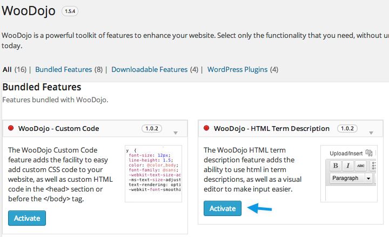Click the WooDojo page title
Image resolution: width=389 pixels, height=237 pixels.
click(29, 11)
